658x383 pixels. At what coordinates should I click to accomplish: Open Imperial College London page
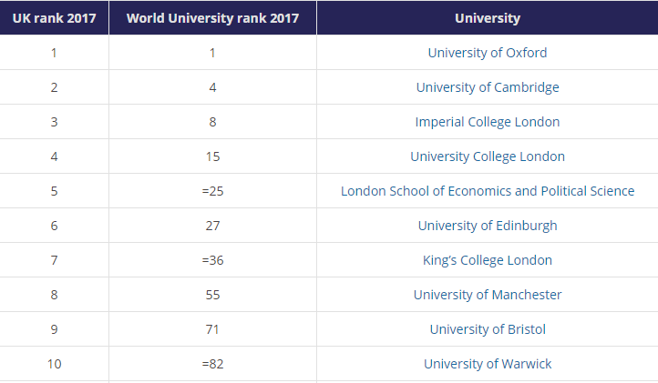tap(488, 122)
